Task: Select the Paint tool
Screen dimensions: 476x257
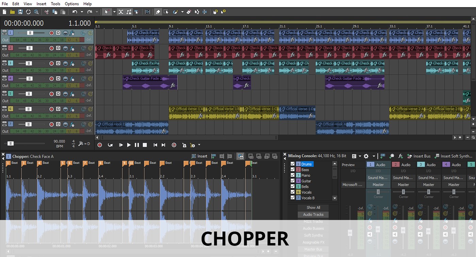Action: point(176,12)
